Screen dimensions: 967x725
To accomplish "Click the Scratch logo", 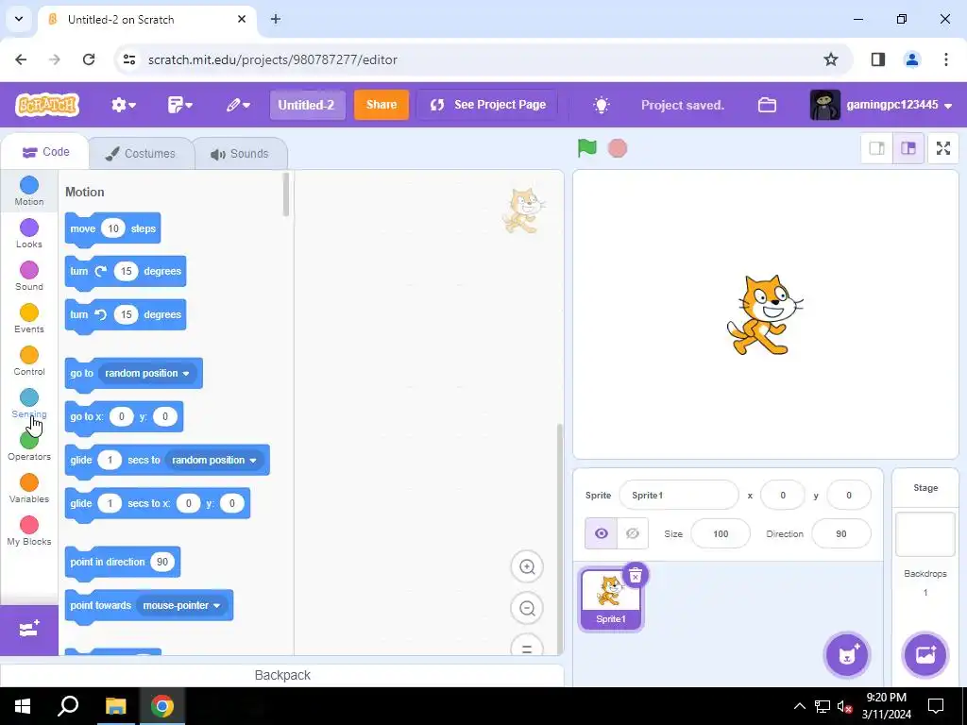I will pos(47,105).
